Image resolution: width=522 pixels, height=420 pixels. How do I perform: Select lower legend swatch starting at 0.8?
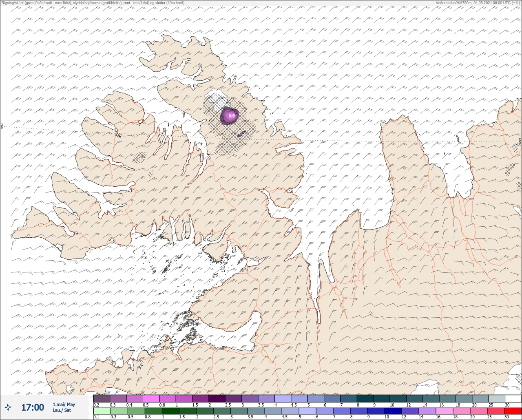pyautogui.click(x=153, y=411)
